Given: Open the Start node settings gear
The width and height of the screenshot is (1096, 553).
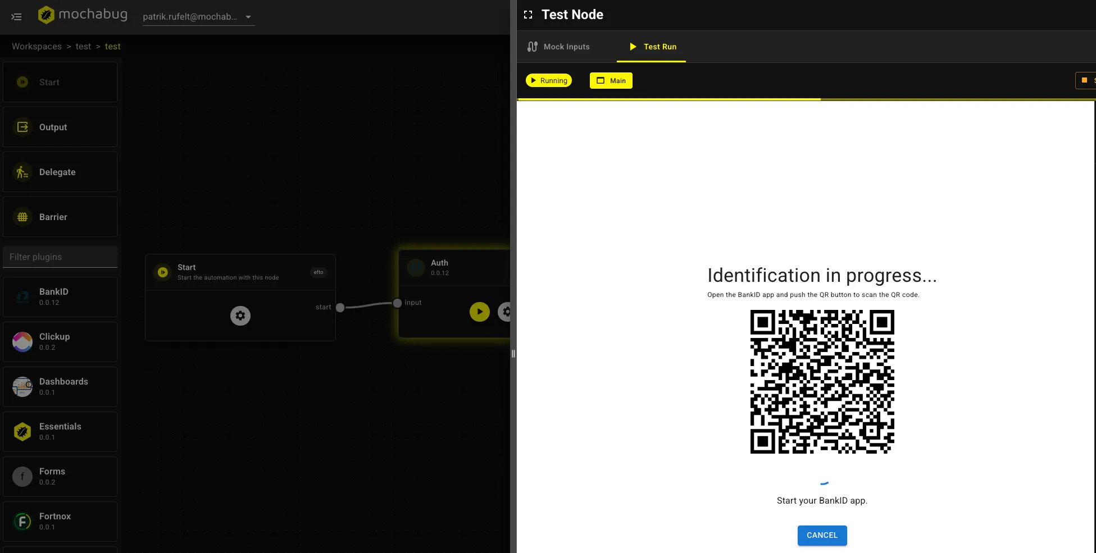Looking at the screenshot, I should coord(240,315).
